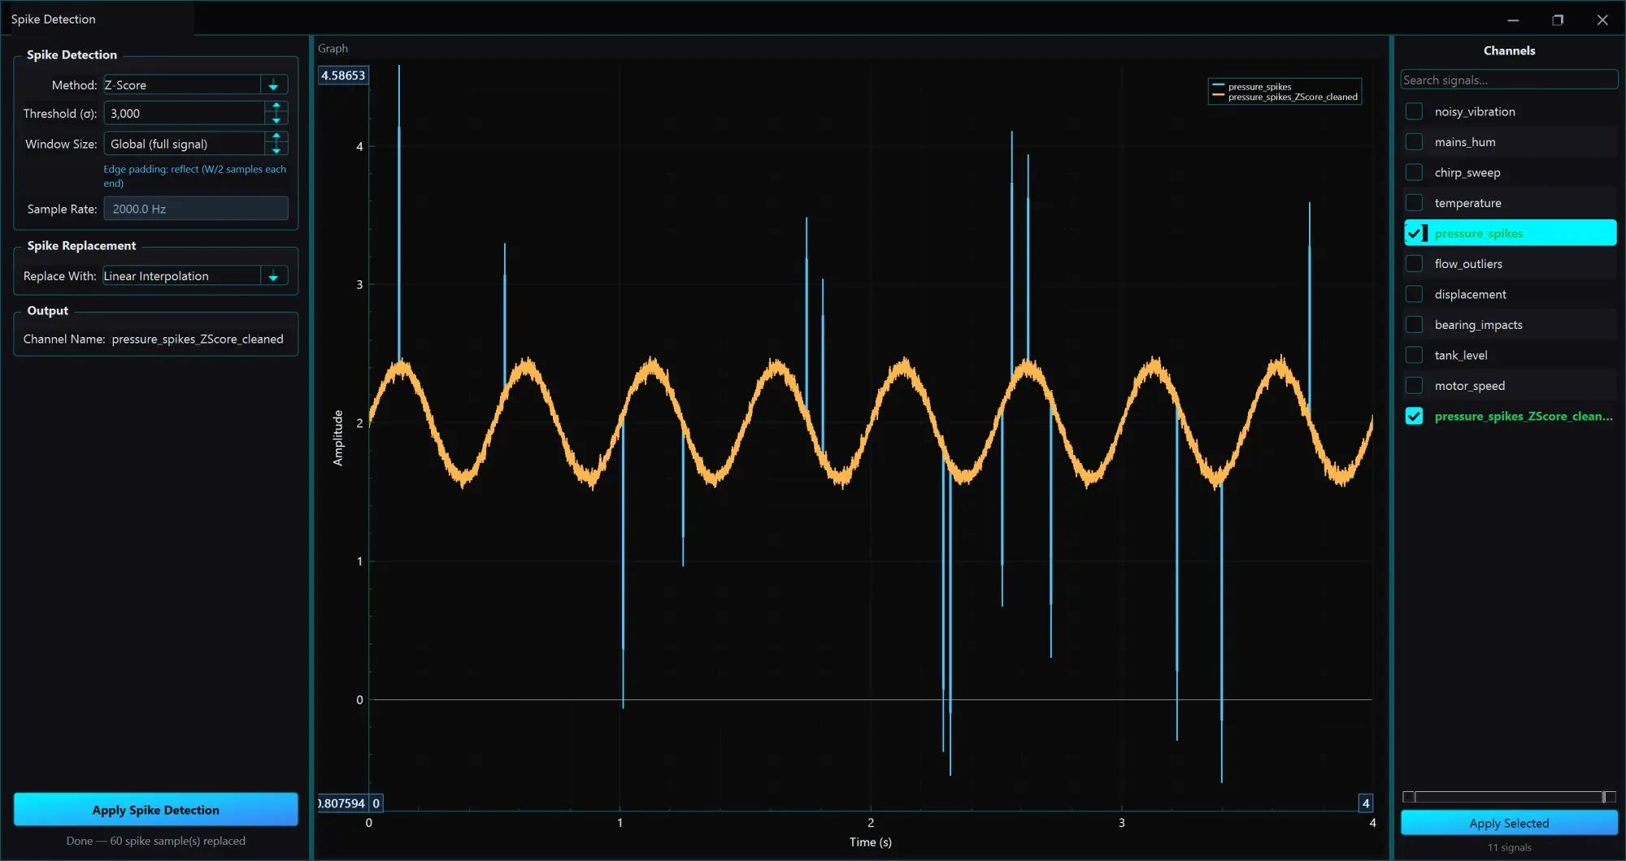Increase the Threshold sigma value

276,107
